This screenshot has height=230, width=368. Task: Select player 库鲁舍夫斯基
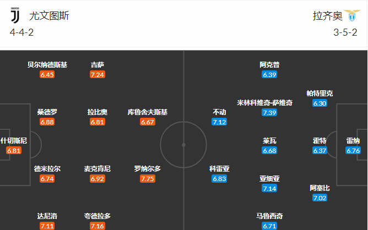pos(147,112)
